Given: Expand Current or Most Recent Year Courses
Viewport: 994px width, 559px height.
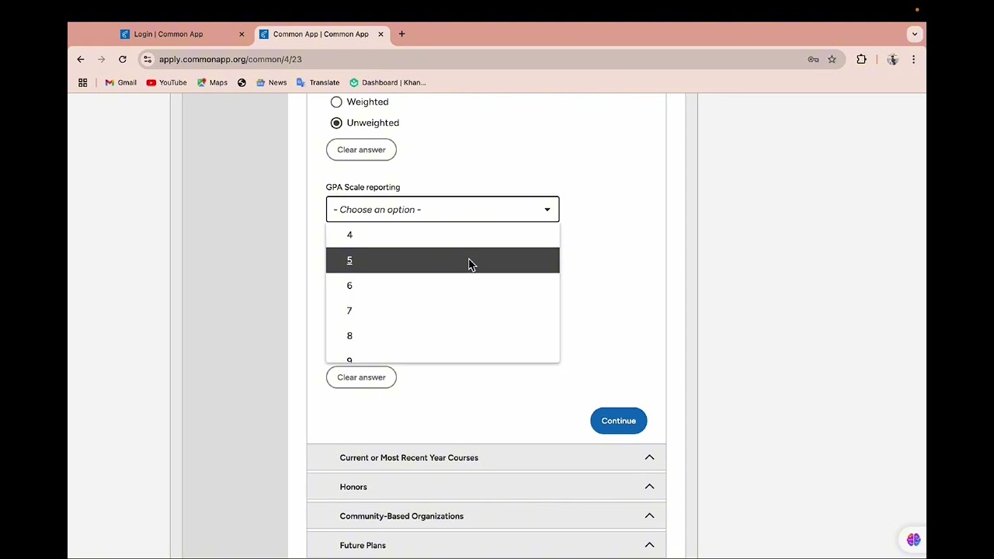Looking at the screenshot, I should point(486,457).
